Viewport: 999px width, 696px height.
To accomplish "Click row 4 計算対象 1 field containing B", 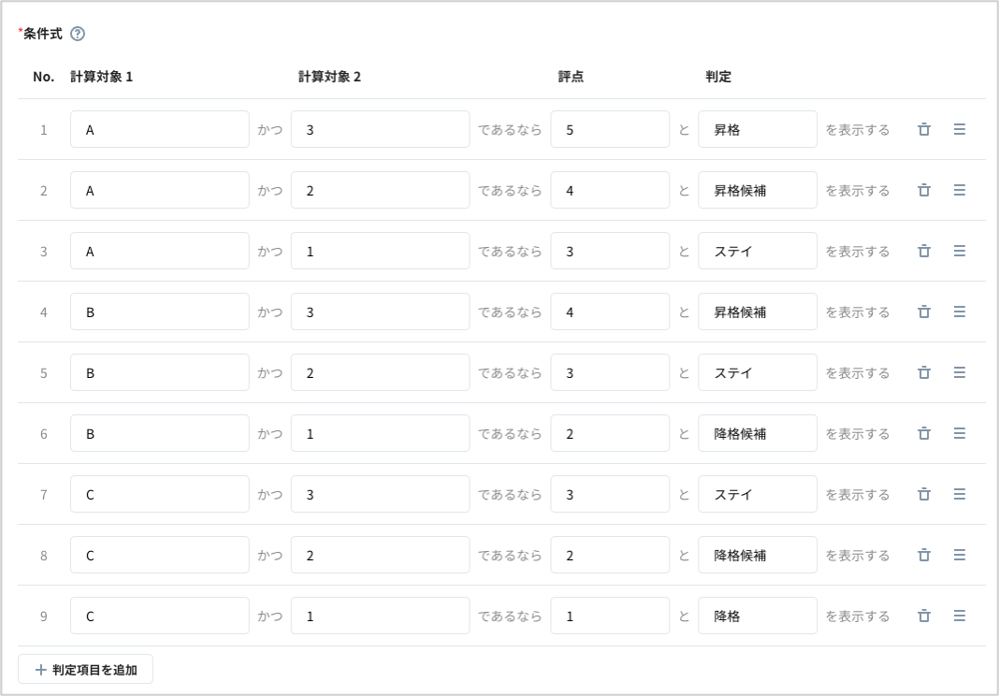I will coord(159,312).
